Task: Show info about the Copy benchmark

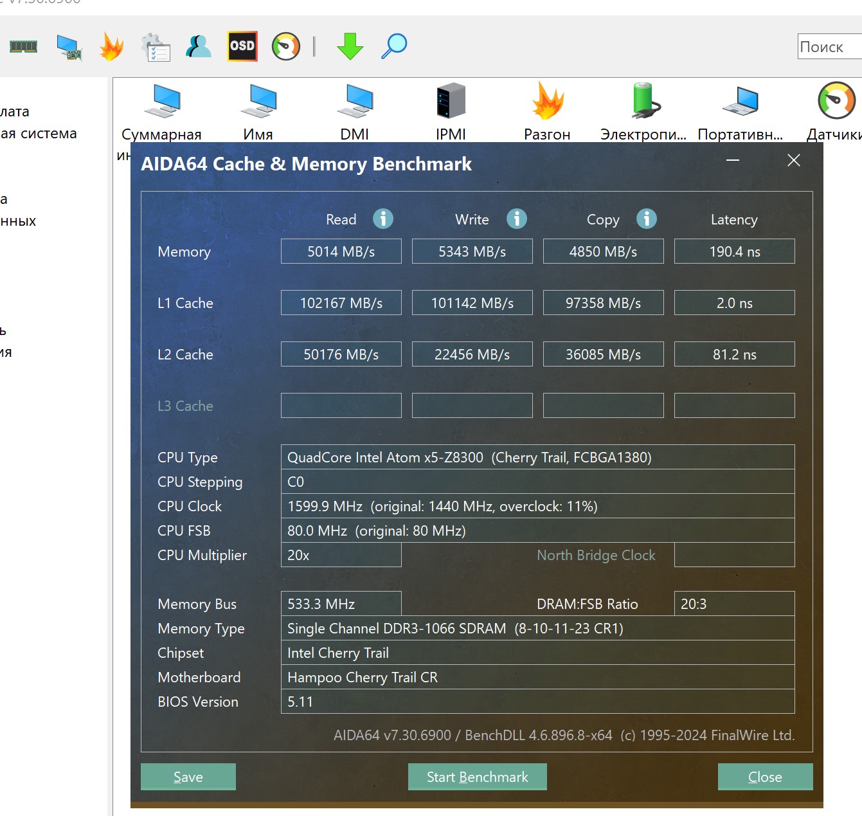Action: coord(647,219)
